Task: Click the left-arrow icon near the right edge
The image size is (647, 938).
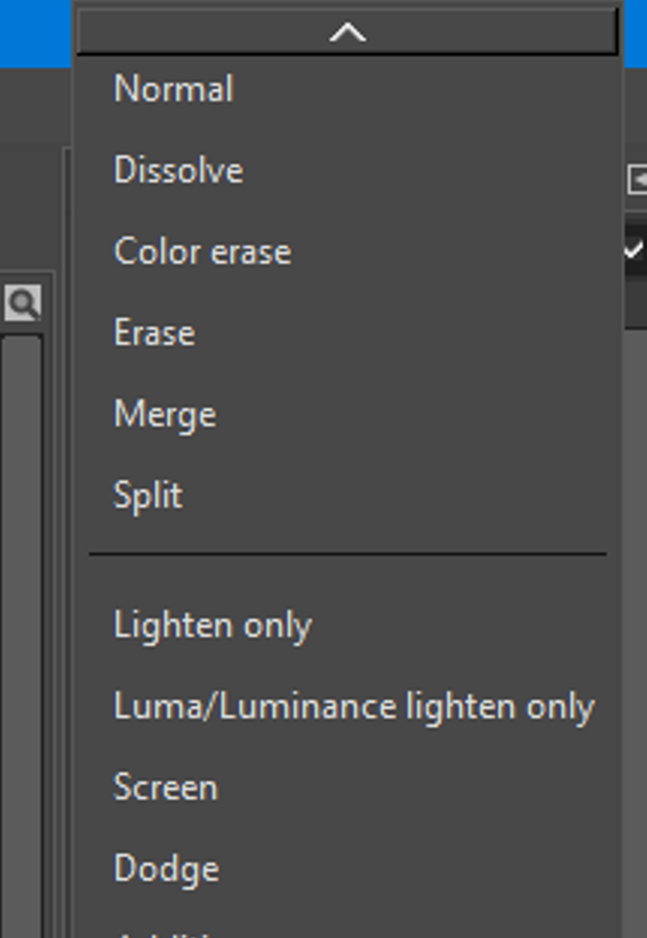Action: [640, 178]
